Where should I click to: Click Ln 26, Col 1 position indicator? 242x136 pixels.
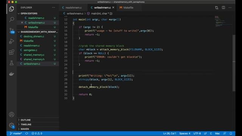[x=170, y=133]
